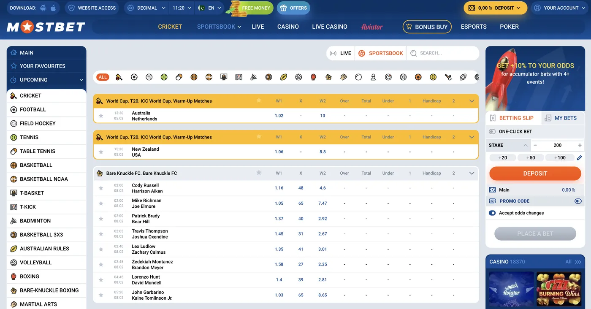Viewport: 591px width, 309px height.
Task: Expand the Upcoming section in sidebar
Action: [x=81, y=80]
